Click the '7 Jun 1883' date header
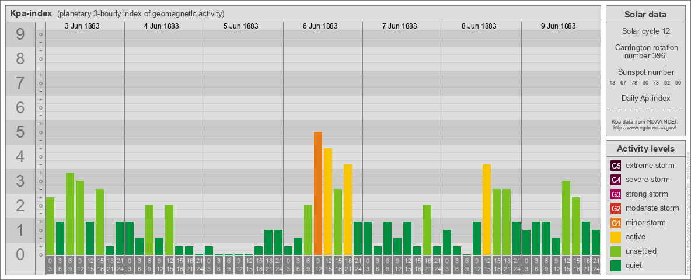Viewport: 691px width, 280px height. pyautogui.click(x=400, y=26)
